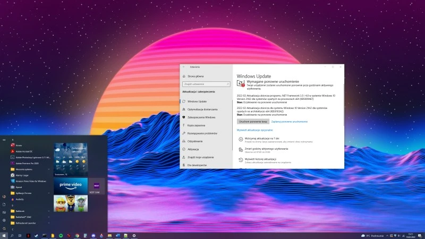Show hidden system tray icons
Screen dimensions: 425x239
pos(387,236)
